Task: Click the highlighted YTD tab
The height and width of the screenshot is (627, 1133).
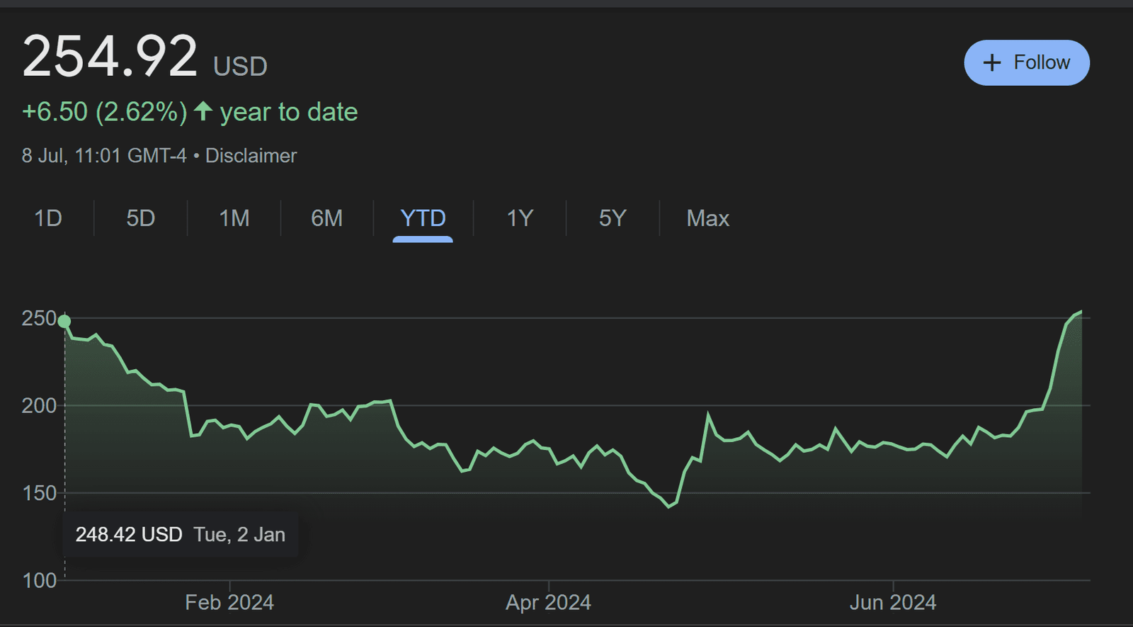Action: pos(423,218)
